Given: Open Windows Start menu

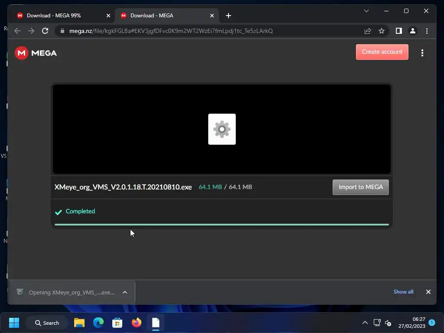Looking at the screenshot, I should 14,323.
